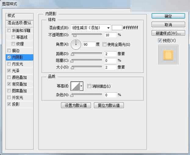Enable the 外发光 checkbox
This screenshot has width=190, height=155.
tap(9, 97)
